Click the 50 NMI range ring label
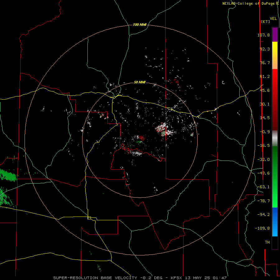Viewport: 280px width, 280px height. click(140, 82)
